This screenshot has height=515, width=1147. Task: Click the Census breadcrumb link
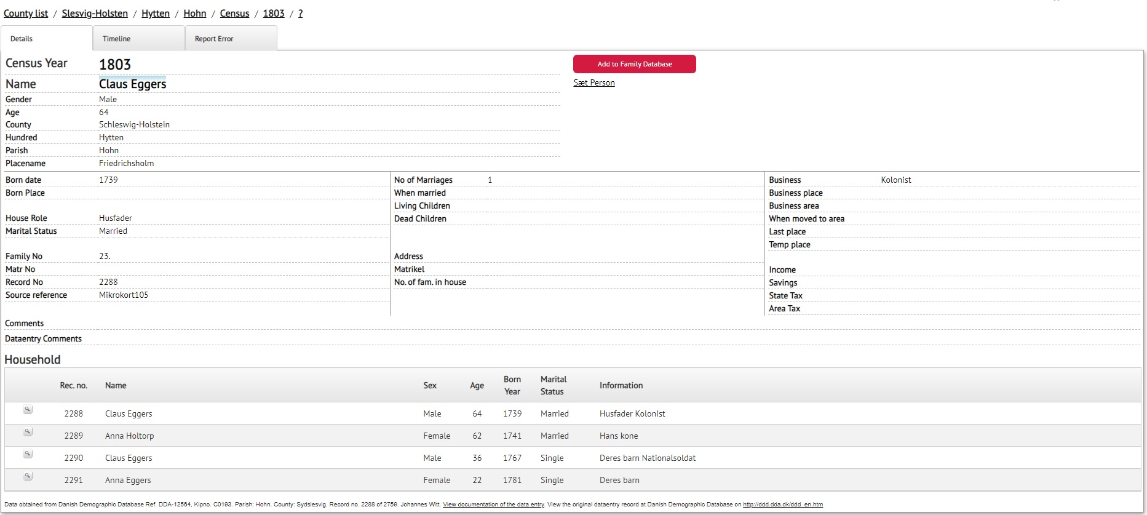coord(234,14)
